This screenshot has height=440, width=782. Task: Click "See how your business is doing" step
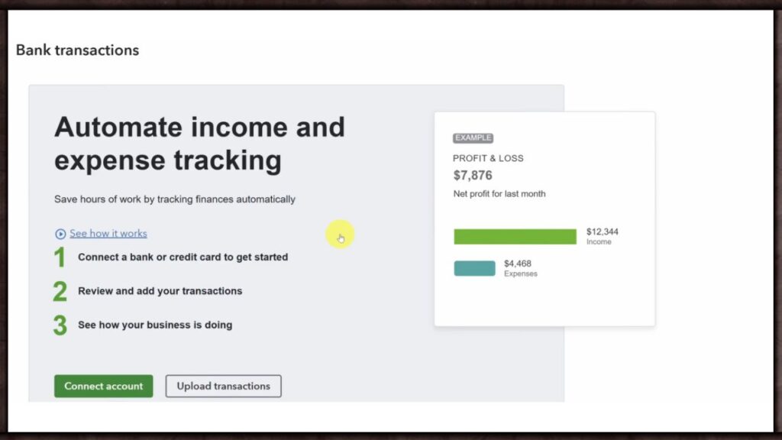click(x=154, y=325)
